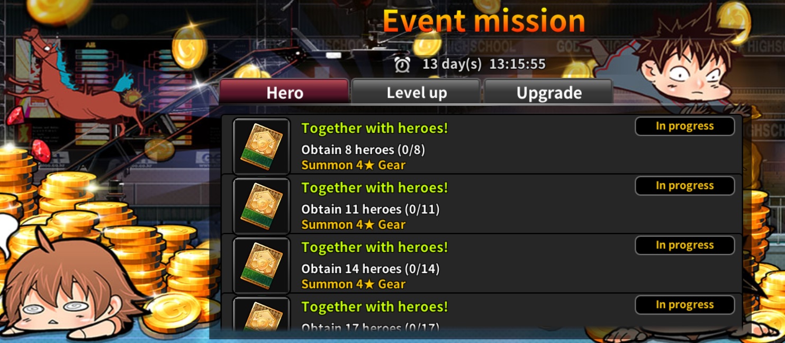The width and height of the screenshot is (785, 343).
Task: Select the Obtain 11 heroes mission row
Action: click(482, 204)
